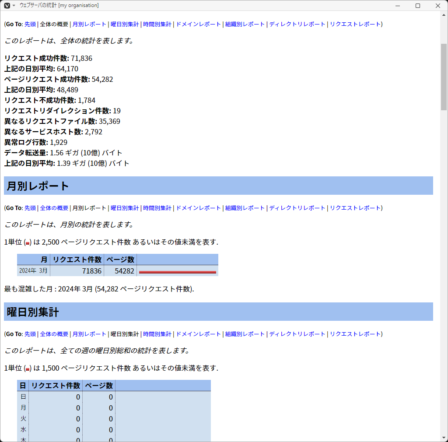Expand the arrow beside the Vivaldi icon

14,5
